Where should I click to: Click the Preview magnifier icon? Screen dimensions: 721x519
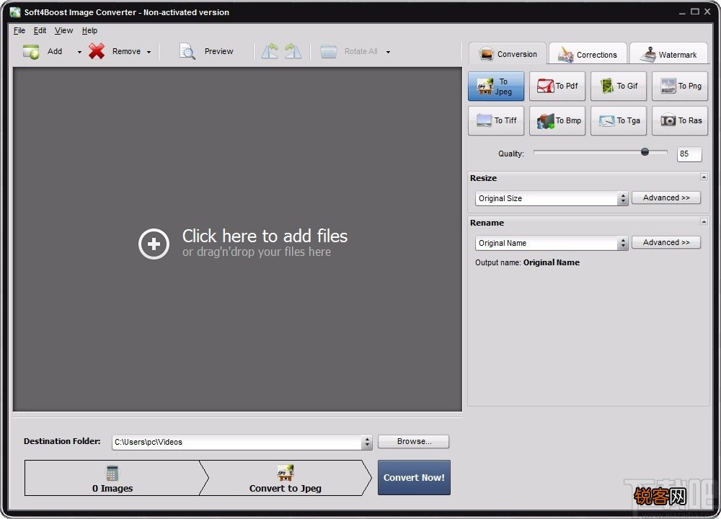tap(187, 51)
